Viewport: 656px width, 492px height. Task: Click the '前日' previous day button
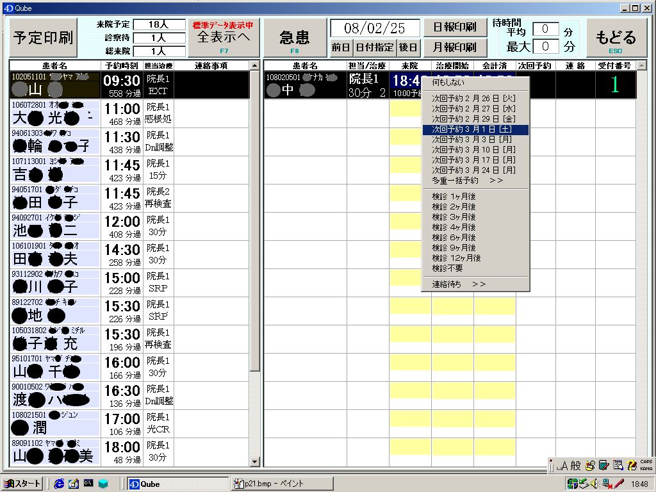point(341,47)
